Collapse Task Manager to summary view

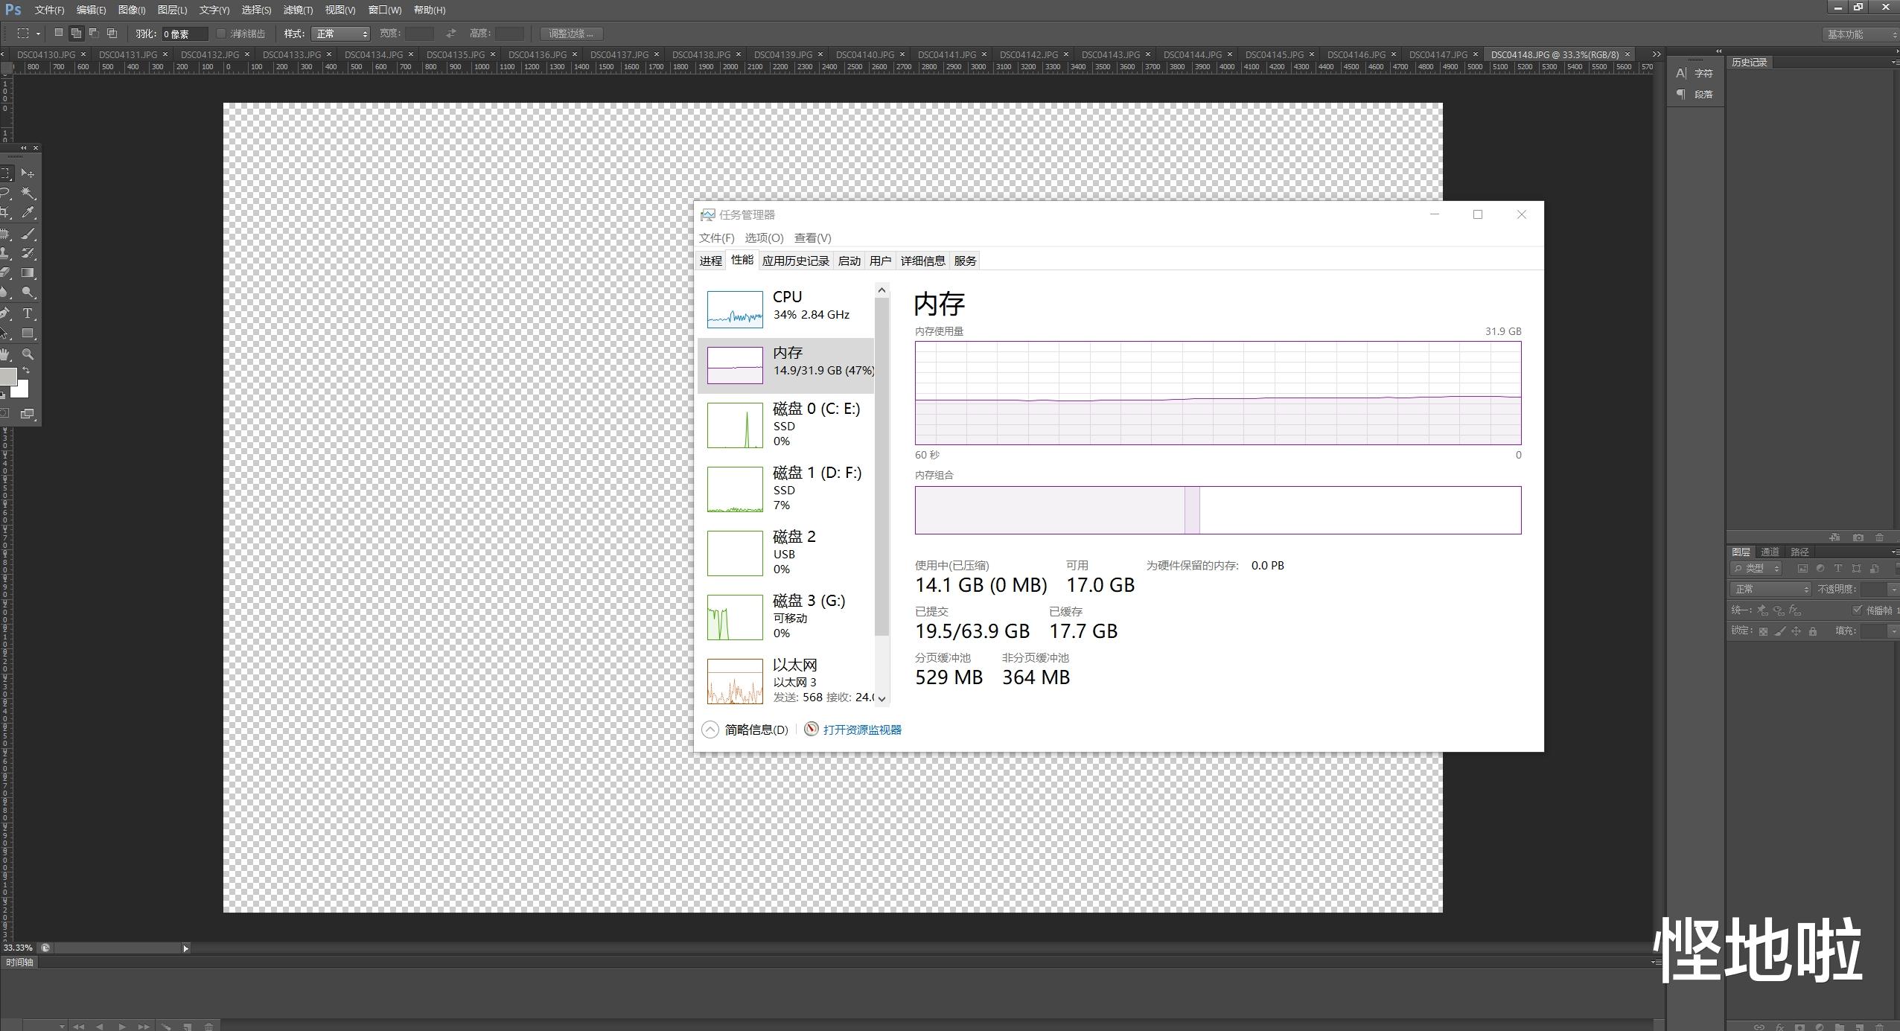point(745,730)
